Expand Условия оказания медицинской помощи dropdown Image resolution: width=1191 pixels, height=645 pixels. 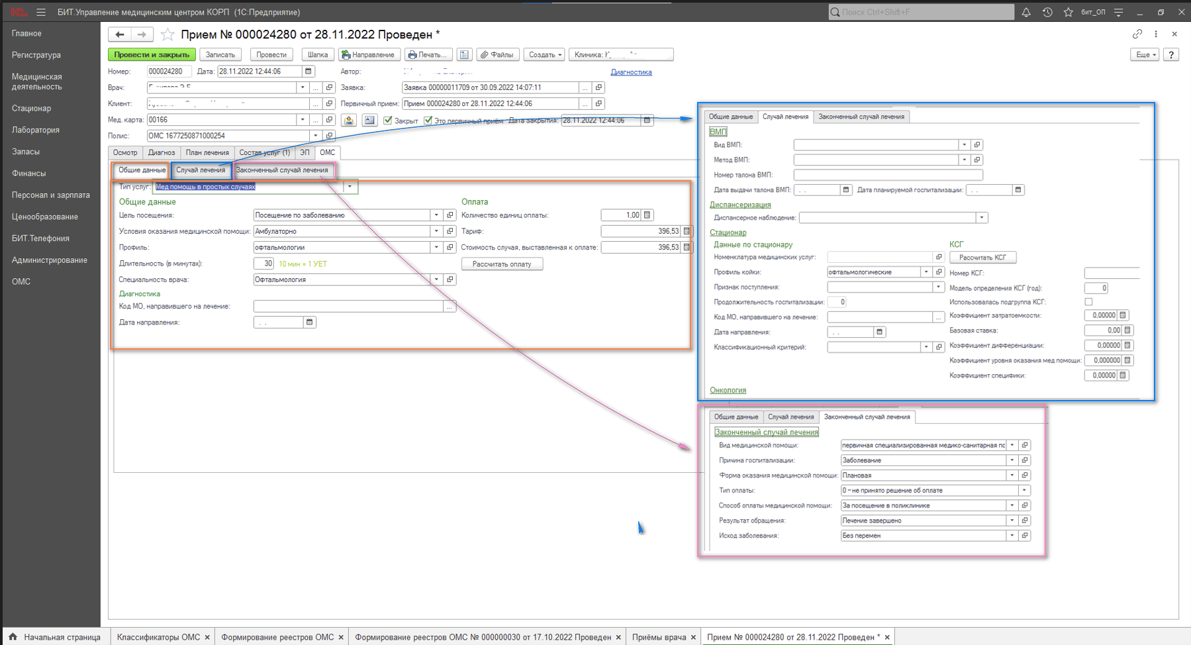pos(436,231)
